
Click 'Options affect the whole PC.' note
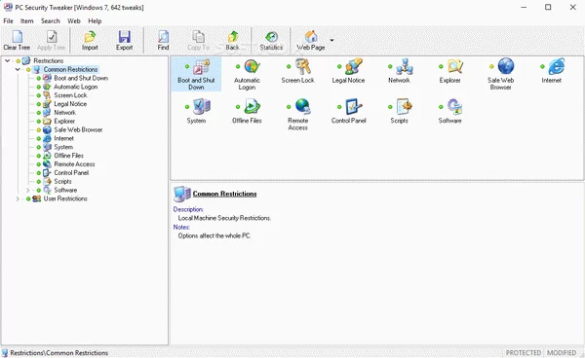(x=214, y=236)
